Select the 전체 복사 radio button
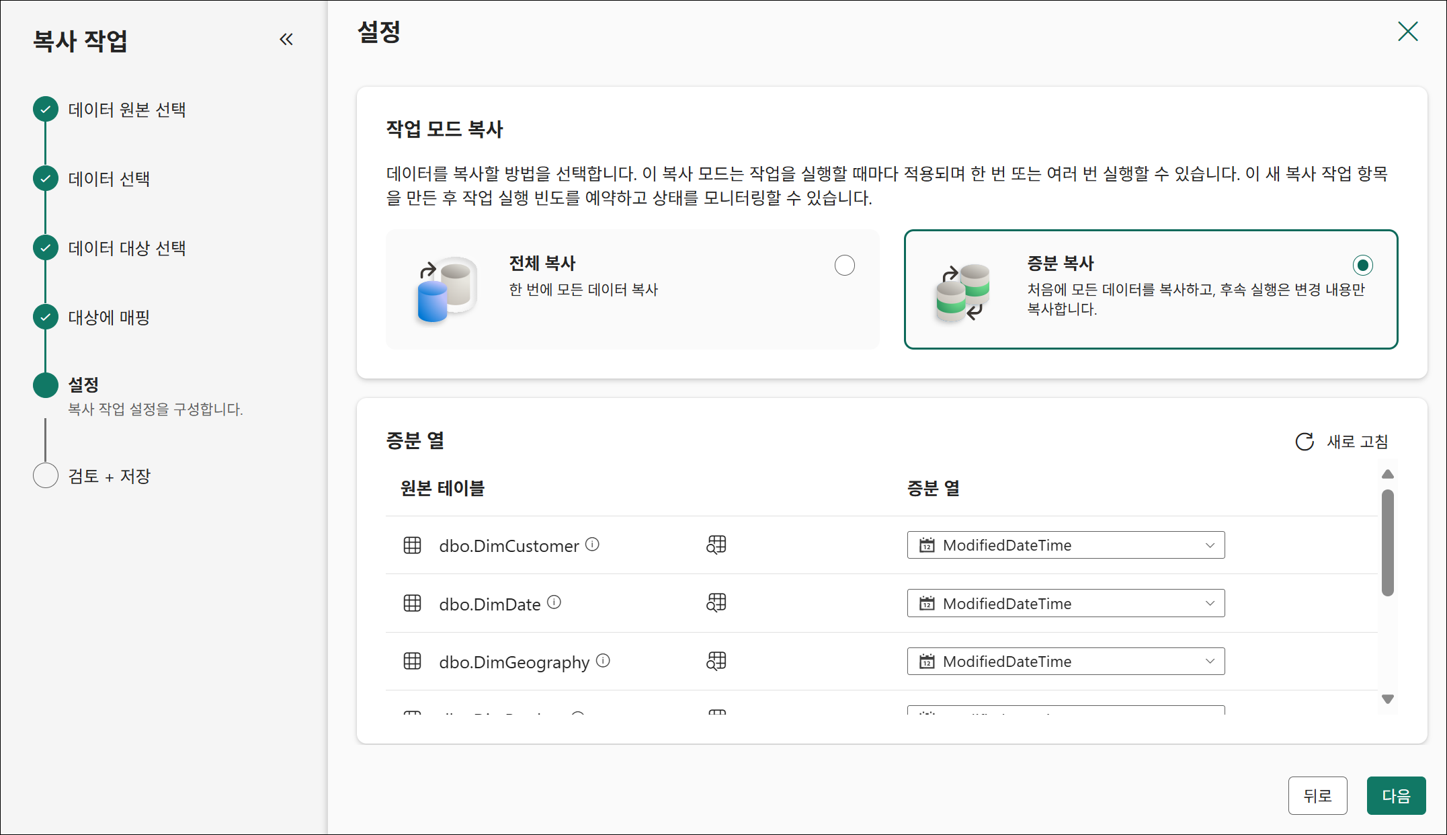The width and height of the screenshot is (1447, 835). point(844,266)
